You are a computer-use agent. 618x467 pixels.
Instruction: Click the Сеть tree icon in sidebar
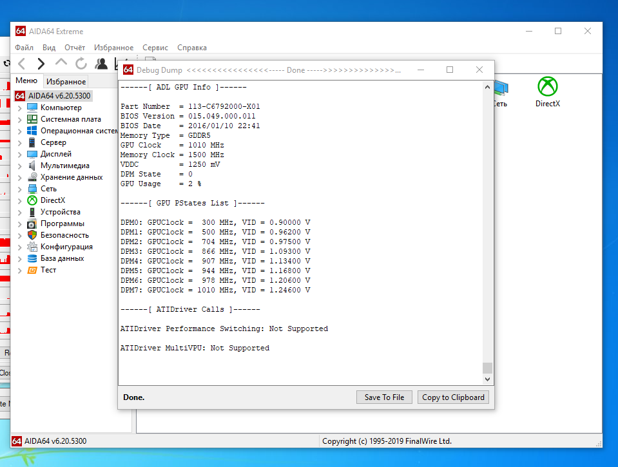click(32, 189)
